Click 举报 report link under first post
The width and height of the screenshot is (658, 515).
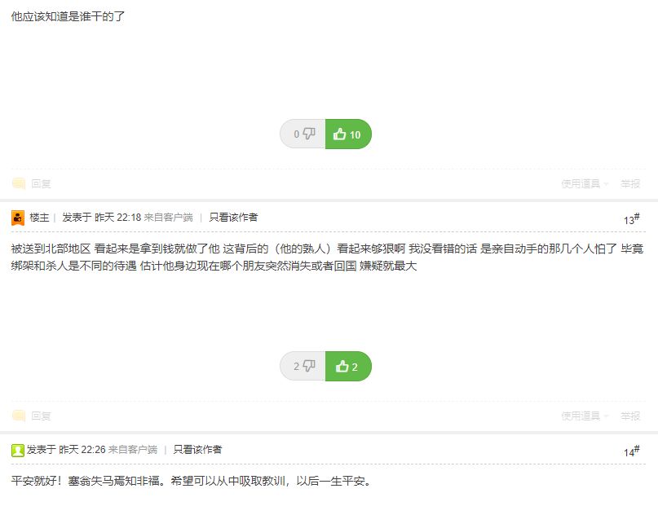[x=630, y=183]
